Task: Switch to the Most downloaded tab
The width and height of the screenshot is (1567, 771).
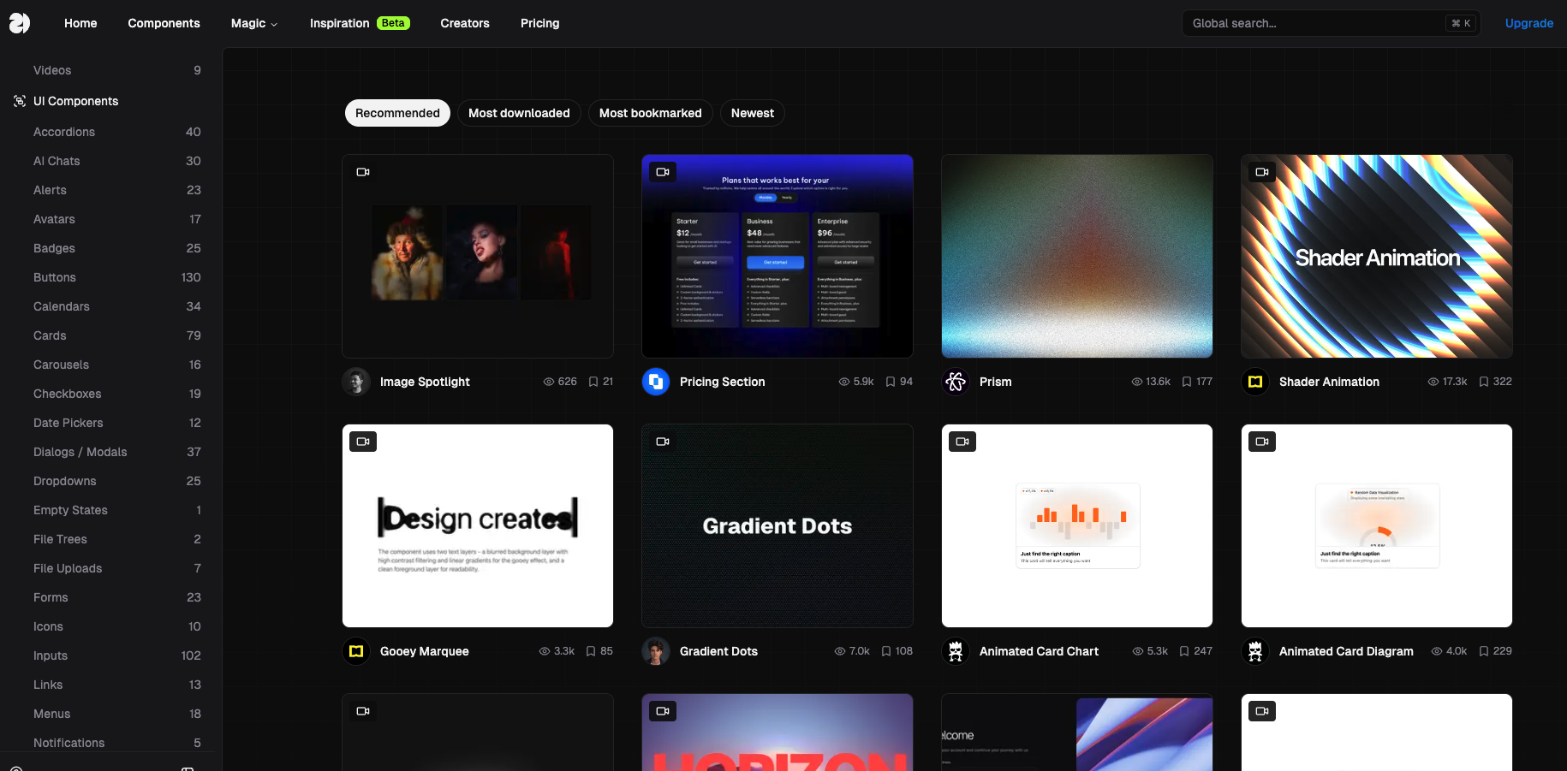Action: 519,112
